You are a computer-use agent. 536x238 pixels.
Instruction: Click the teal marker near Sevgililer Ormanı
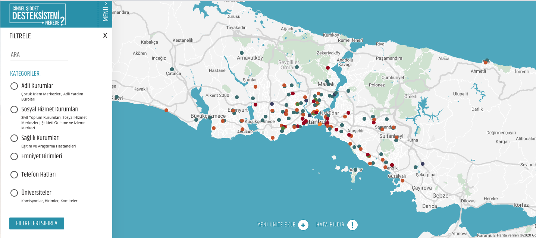[x=297, y=67]
